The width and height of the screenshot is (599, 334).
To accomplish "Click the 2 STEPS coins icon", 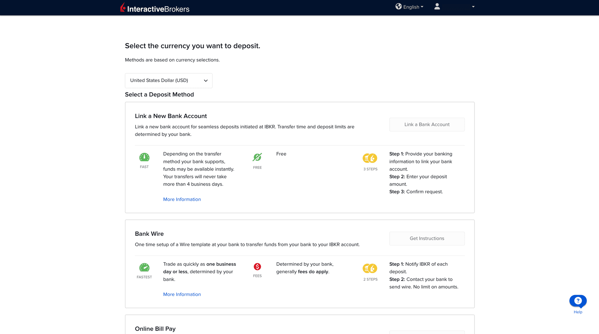I will [370, 268].
